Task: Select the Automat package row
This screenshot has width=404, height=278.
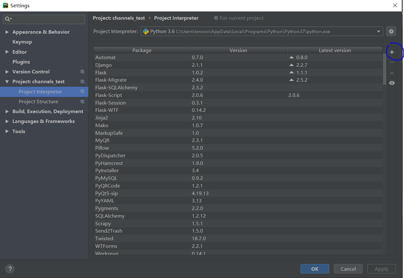Action: point(238,58)
